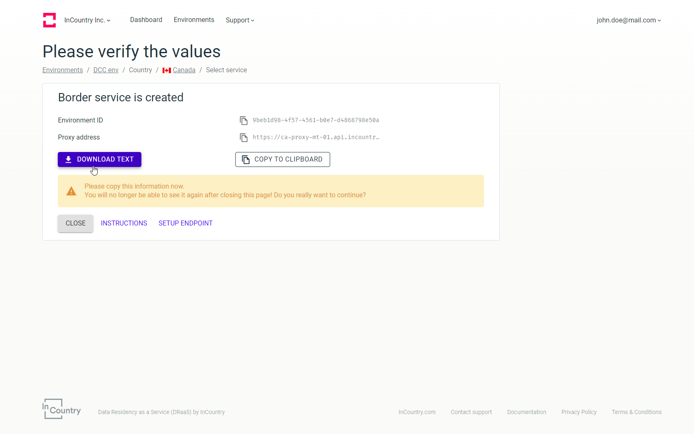Click the Close button
This screenshot has height=434, width=694.
click(76, 223)
